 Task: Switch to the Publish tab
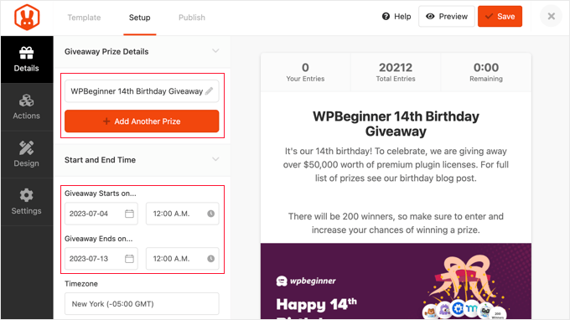click(x=192, y=18)
